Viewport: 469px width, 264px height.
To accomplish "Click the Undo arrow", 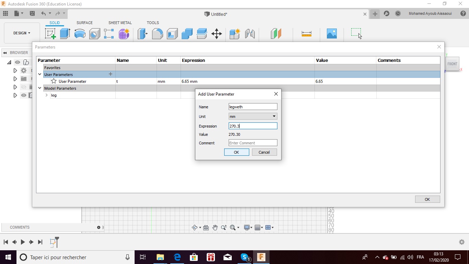I will point(44,13).
